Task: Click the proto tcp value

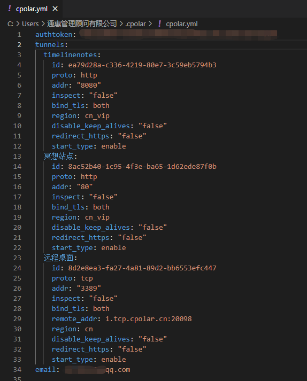Action: click(87, 278)
